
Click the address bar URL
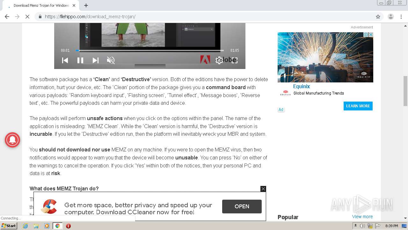coord(90,17)
